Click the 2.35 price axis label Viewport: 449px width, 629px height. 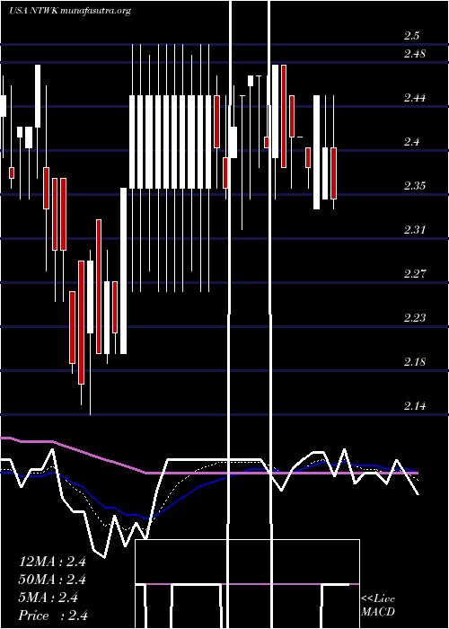pyautogui.click(x=415, y=186)
